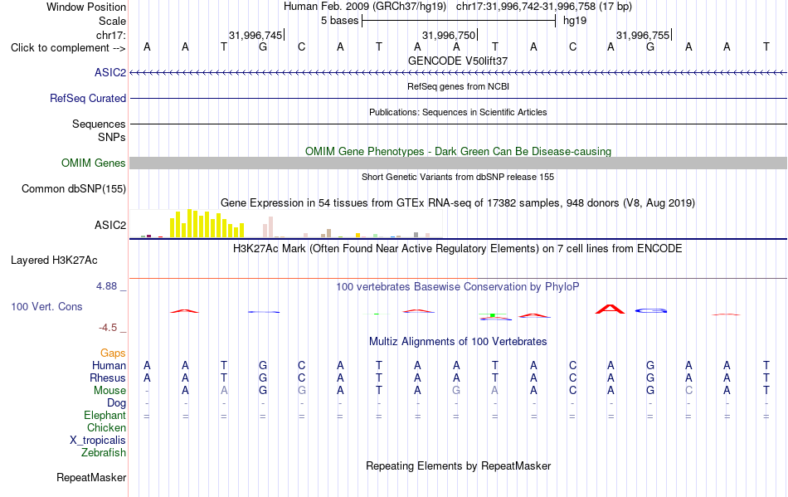Open the GTEx ASIC2 expression bar chart
The width and height of the screenshot is (788, 497).
(x=286, y=224)
